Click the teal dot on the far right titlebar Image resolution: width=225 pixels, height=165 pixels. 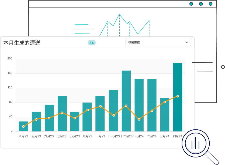pyautogui.click(x=210, y=4)
